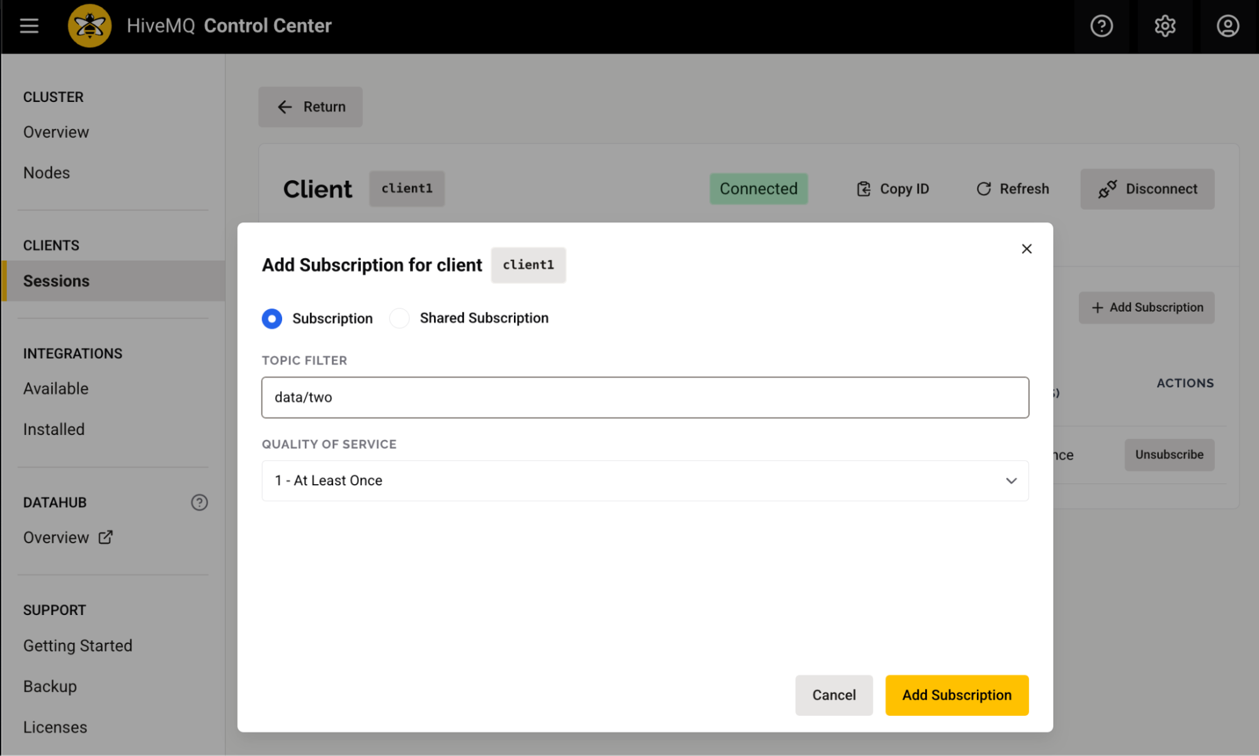The height and width of the screenshot is (756, 1259).
Task: Open the help question mark icon in header
Action: [1102, 26]
